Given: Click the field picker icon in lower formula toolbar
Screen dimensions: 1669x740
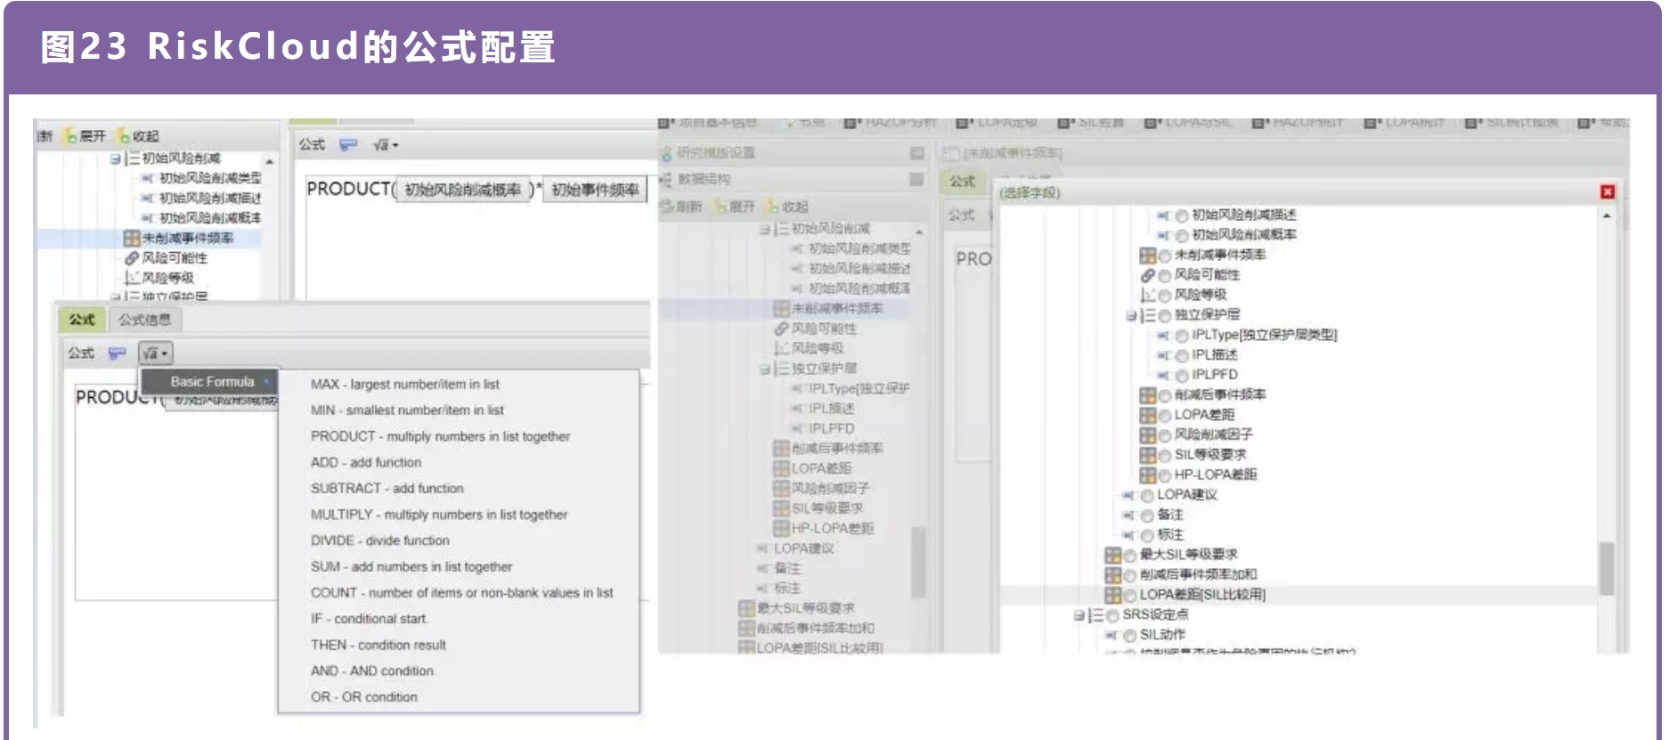Looking at the screenshot, I should [x=117, y=354].
